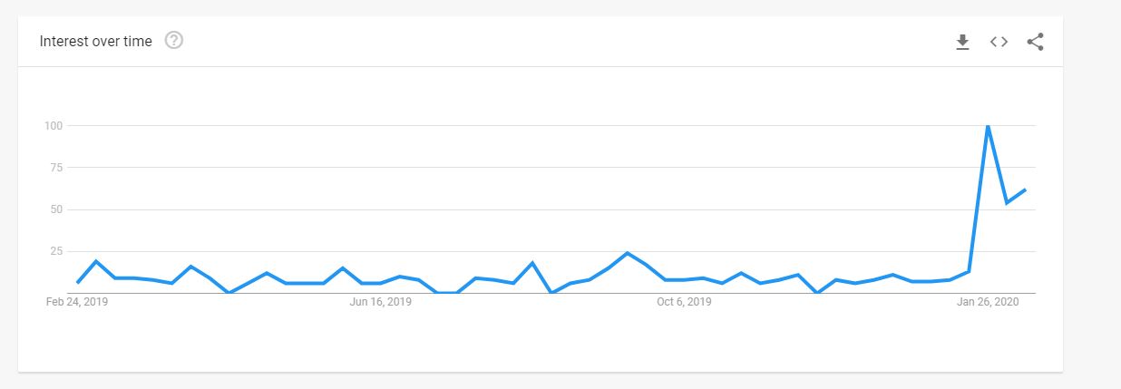1121x389 pixels.
Task: Click the help question mark icon
Action: pos(174,41)
